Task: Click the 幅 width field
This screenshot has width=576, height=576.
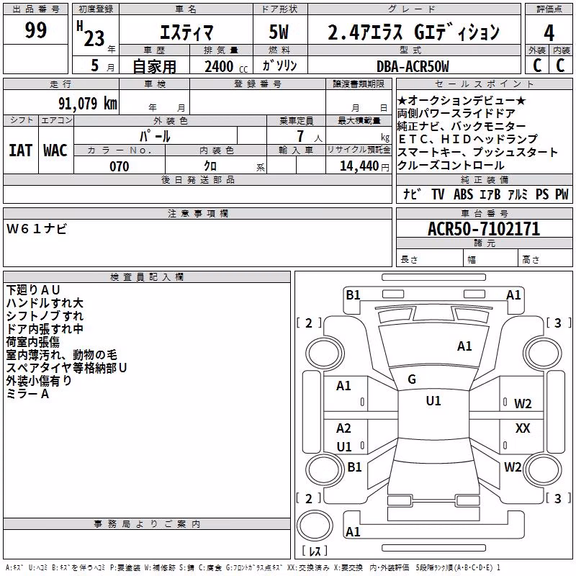Action: (490, 259)
